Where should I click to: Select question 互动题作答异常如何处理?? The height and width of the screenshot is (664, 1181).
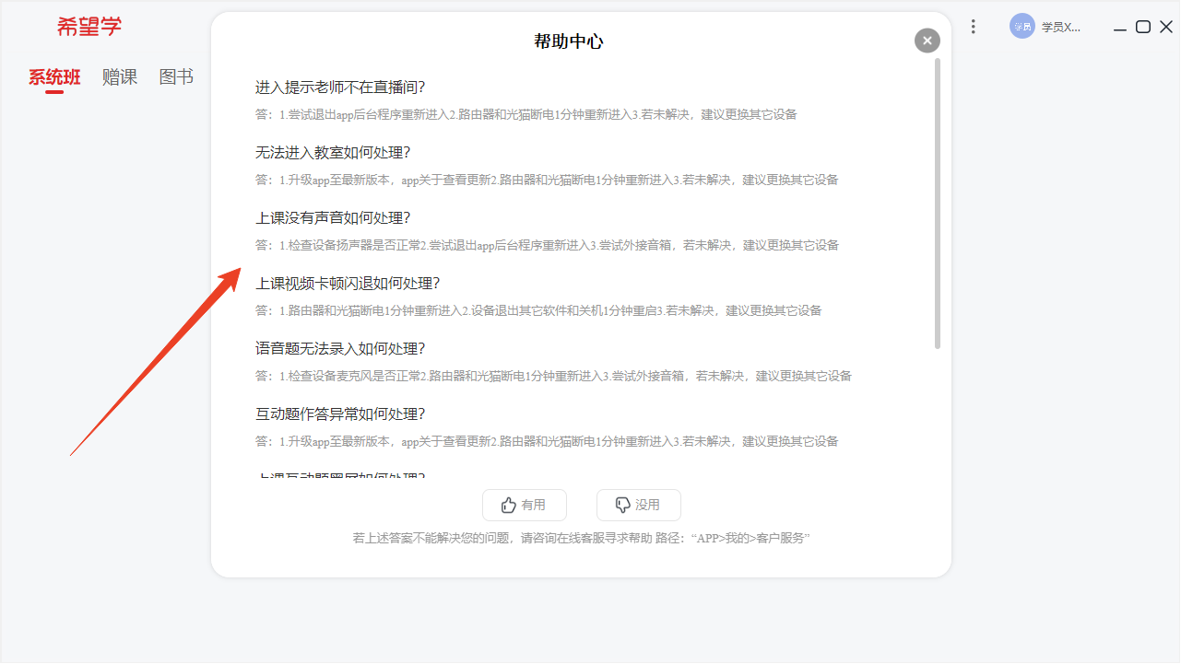340,414
